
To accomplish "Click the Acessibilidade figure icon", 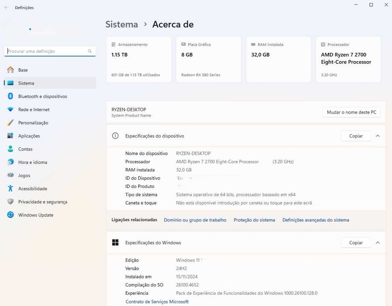I will coord(10,188).
